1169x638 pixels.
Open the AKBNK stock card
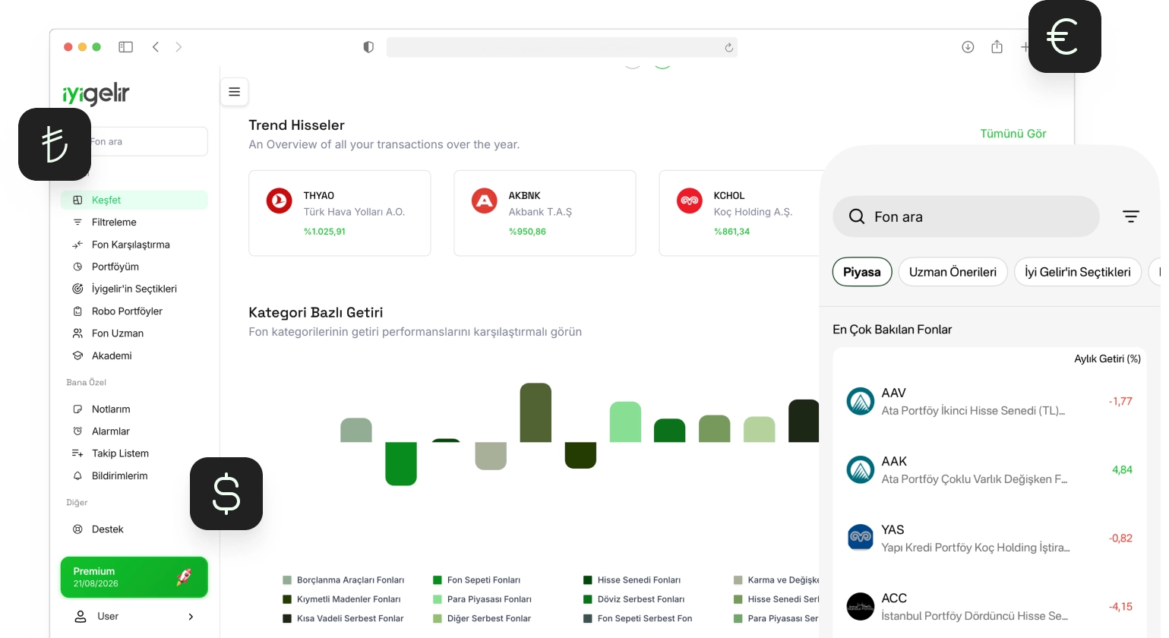tap(545, 213)
